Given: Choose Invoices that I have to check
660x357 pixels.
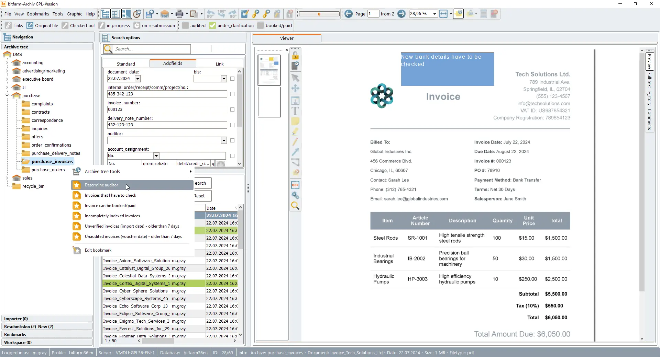Looking at the screenshot, I should click(x=132, y=195).
